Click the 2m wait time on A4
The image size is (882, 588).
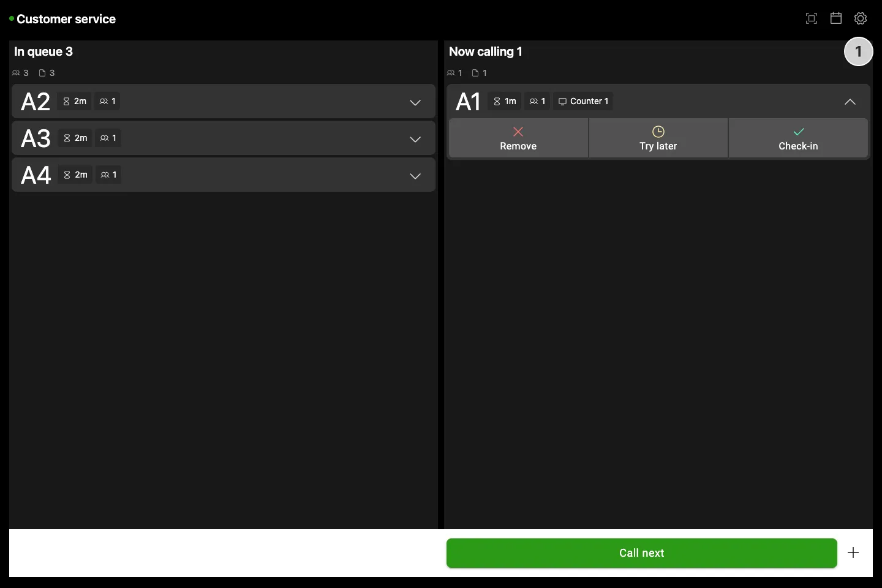[x=75, y=175]
